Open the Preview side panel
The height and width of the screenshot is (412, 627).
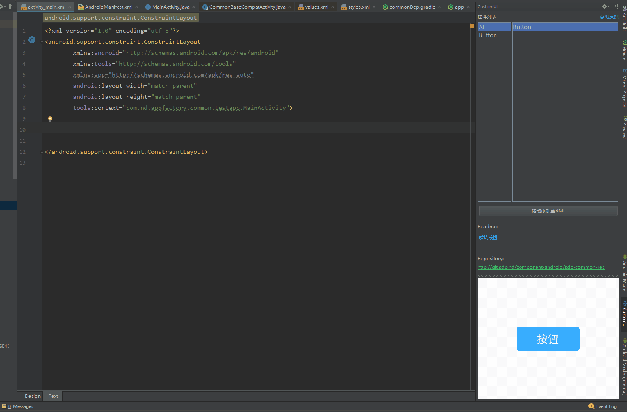[x=624, y=127]
